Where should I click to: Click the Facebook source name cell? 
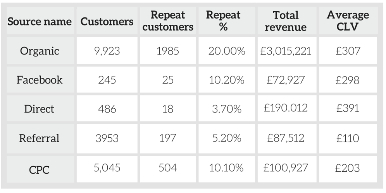(40, 80)
